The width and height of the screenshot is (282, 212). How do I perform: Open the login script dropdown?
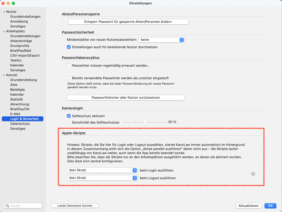(102, 170)
